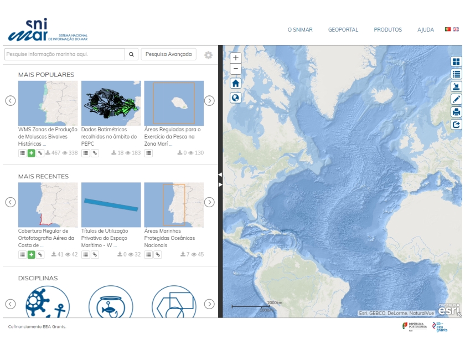
Task: Go to previous items in Disciplinas carousel
Action: coord(11,304)
